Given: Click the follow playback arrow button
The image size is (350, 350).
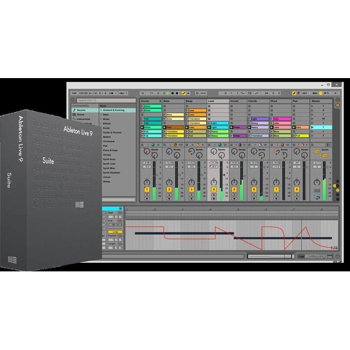Looking at the screenshot, I should click(142, 93).
